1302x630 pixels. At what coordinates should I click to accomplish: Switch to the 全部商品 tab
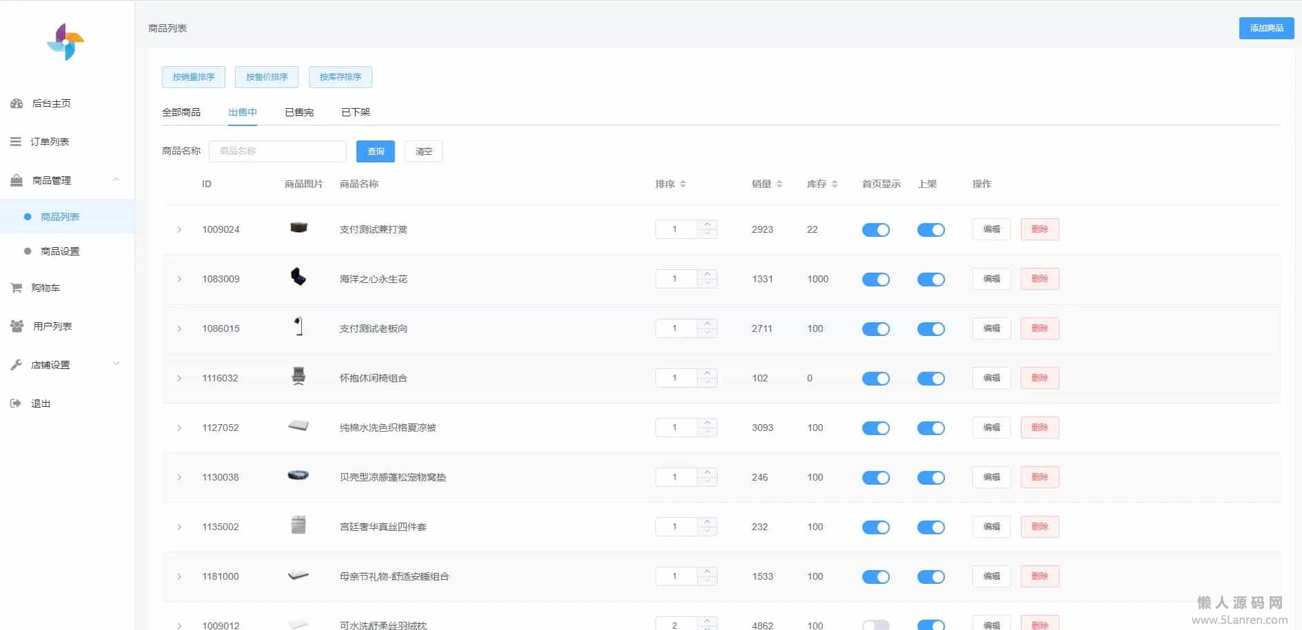pyautogui.click(x=181, y=112)
